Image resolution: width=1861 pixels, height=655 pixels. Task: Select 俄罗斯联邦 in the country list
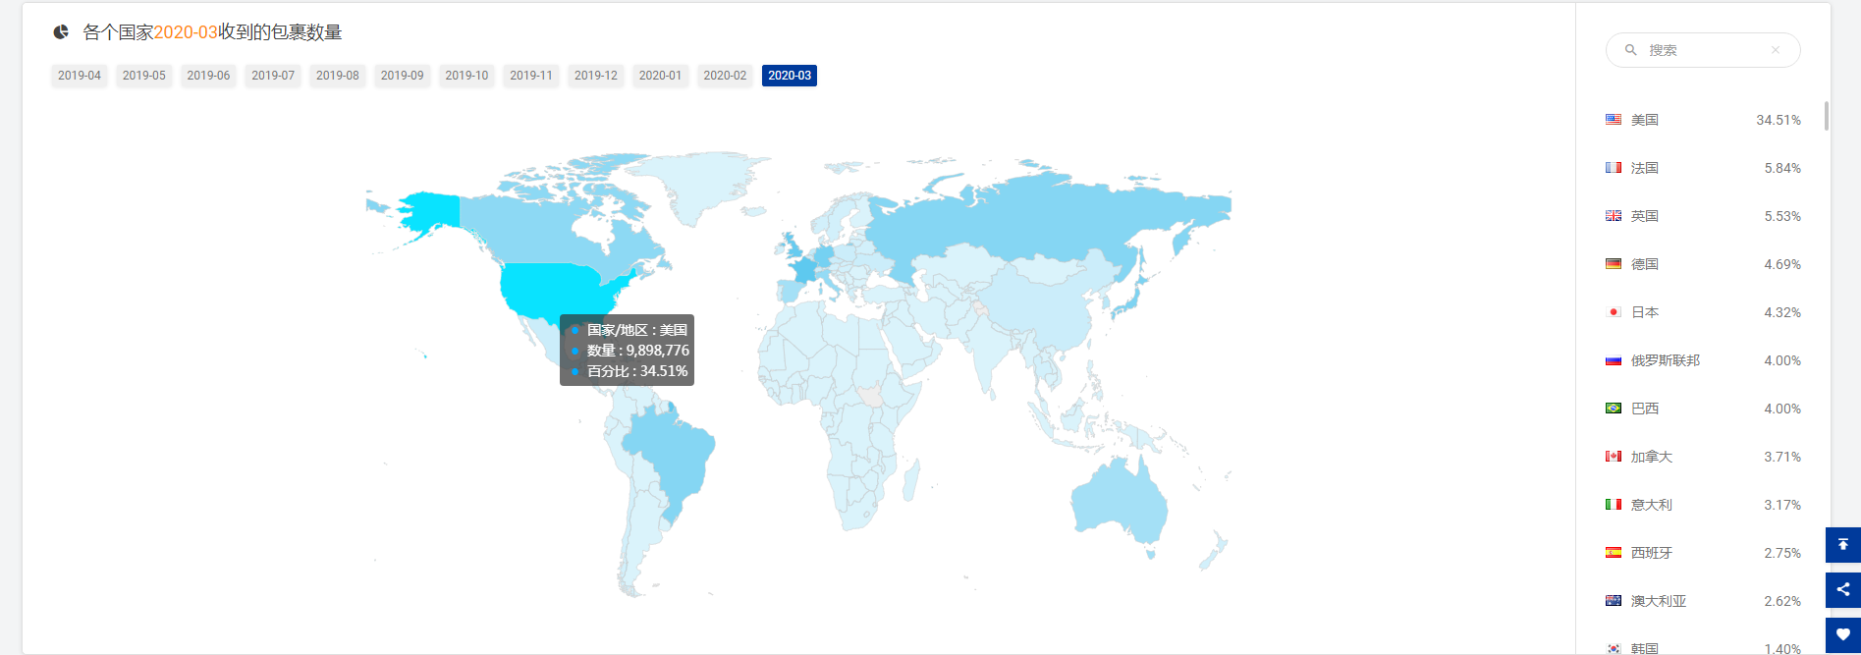click(x=1665, y=360)
